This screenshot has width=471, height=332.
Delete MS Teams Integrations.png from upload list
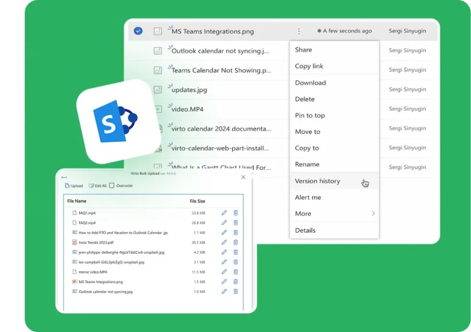pos(236,282)
